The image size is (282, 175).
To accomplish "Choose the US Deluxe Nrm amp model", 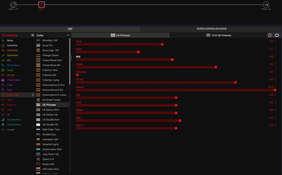I will click(51, 110).
